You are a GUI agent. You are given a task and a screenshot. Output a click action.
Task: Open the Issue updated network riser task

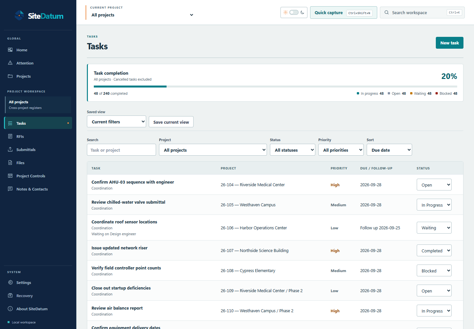click(x=119, y=248)
